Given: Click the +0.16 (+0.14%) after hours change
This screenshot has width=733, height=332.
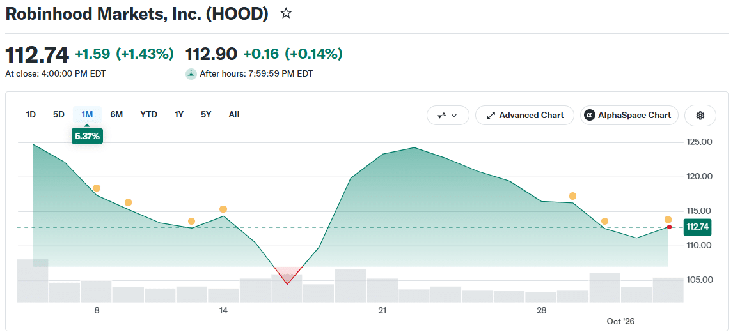Looking at the screenshot, I should point(293,54).
